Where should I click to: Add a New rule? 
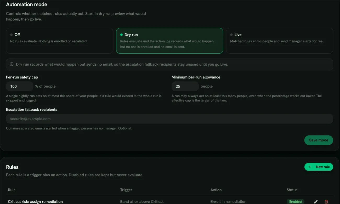(319, 167)
